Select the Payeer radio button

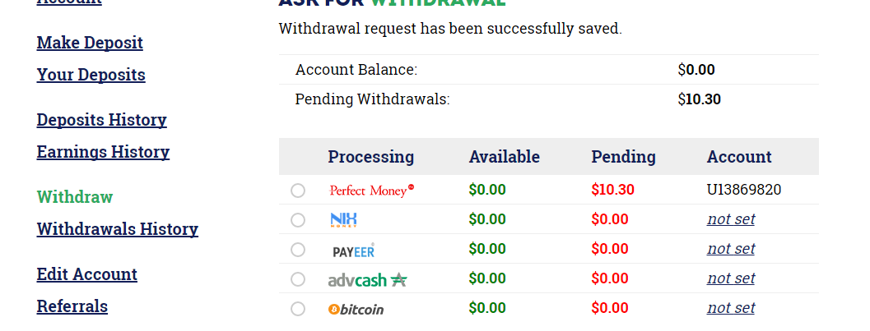click(298, 250)
